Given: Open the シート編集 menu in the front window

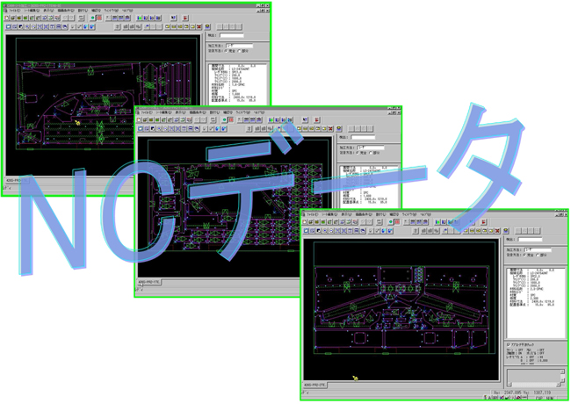Looking at the screenshot, I should 329,215.
